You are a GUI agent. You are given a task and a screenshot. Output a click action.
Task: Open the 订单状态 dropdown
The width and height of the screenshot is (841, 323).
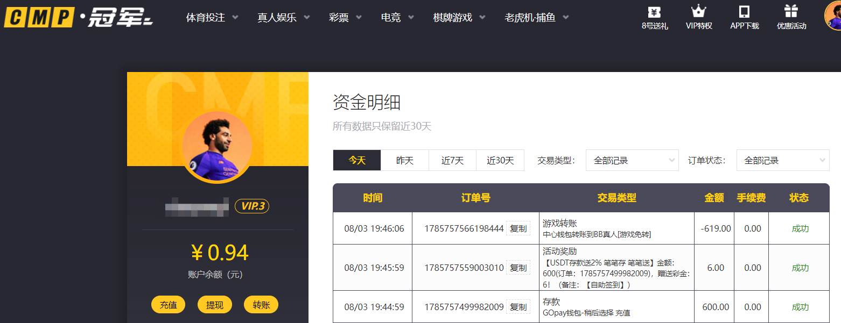coord(783,160)
